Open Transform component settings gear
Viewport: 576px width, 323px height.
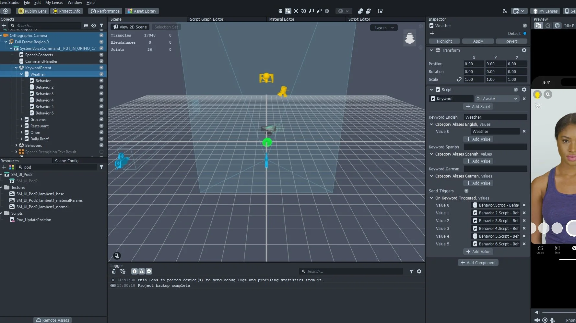524,50
